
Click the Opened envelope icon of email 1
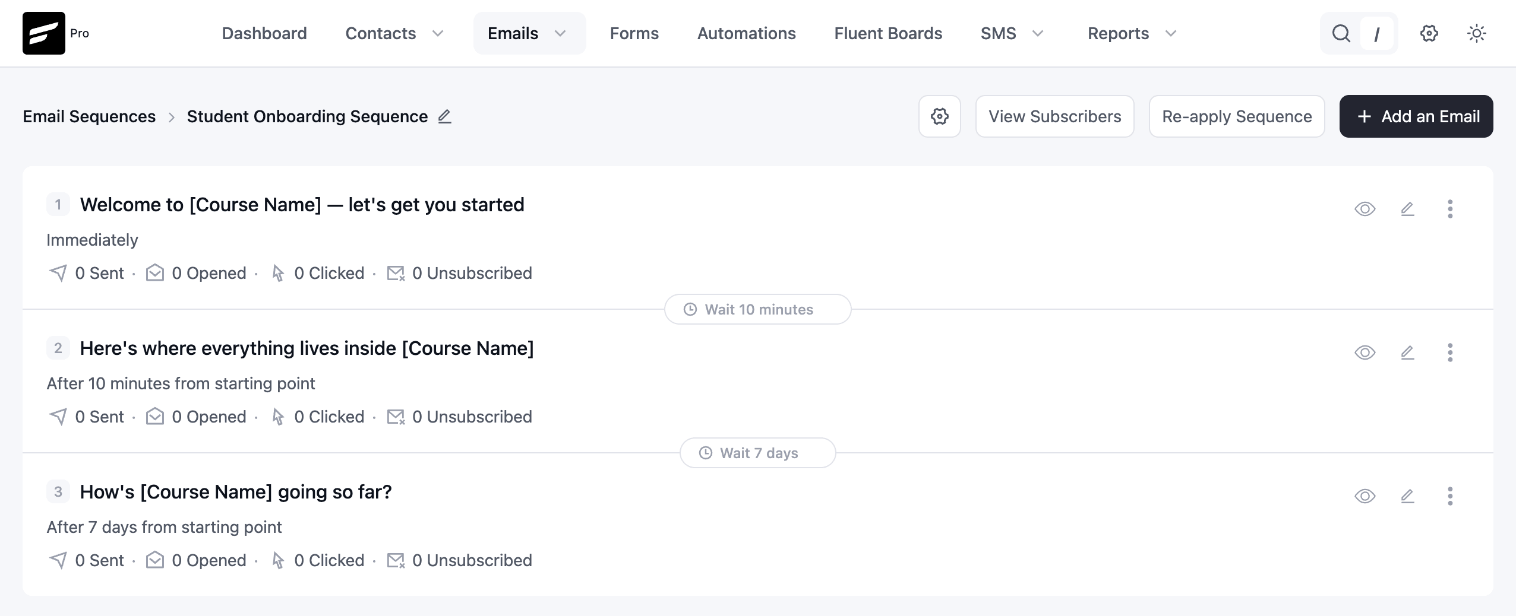tap(155, 273)
